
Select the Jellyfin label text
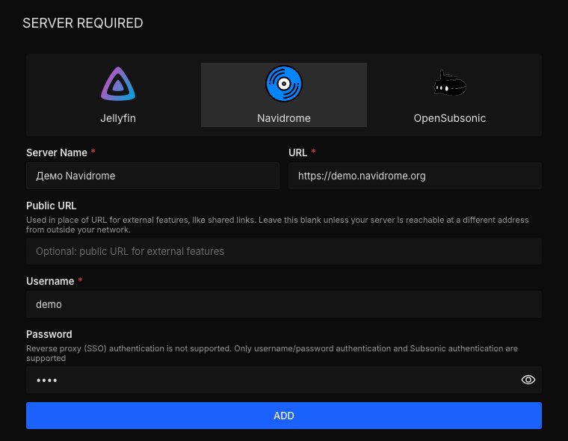pyautogui.click(x=118, y=118)
